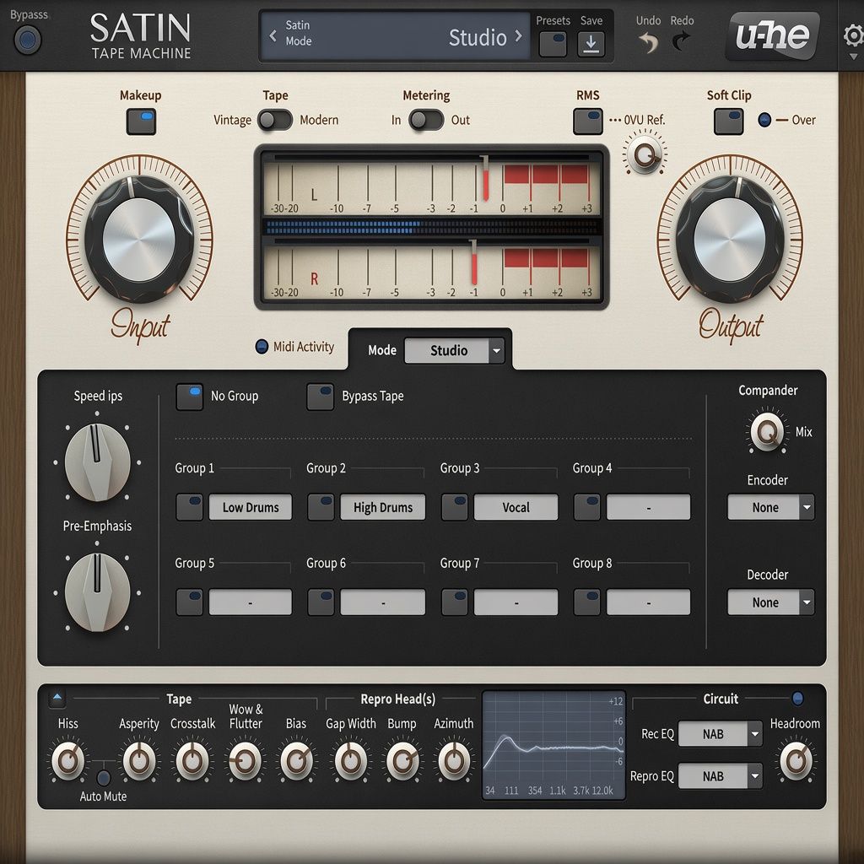Click the Speed ips knob

click(x=98, y=462)
